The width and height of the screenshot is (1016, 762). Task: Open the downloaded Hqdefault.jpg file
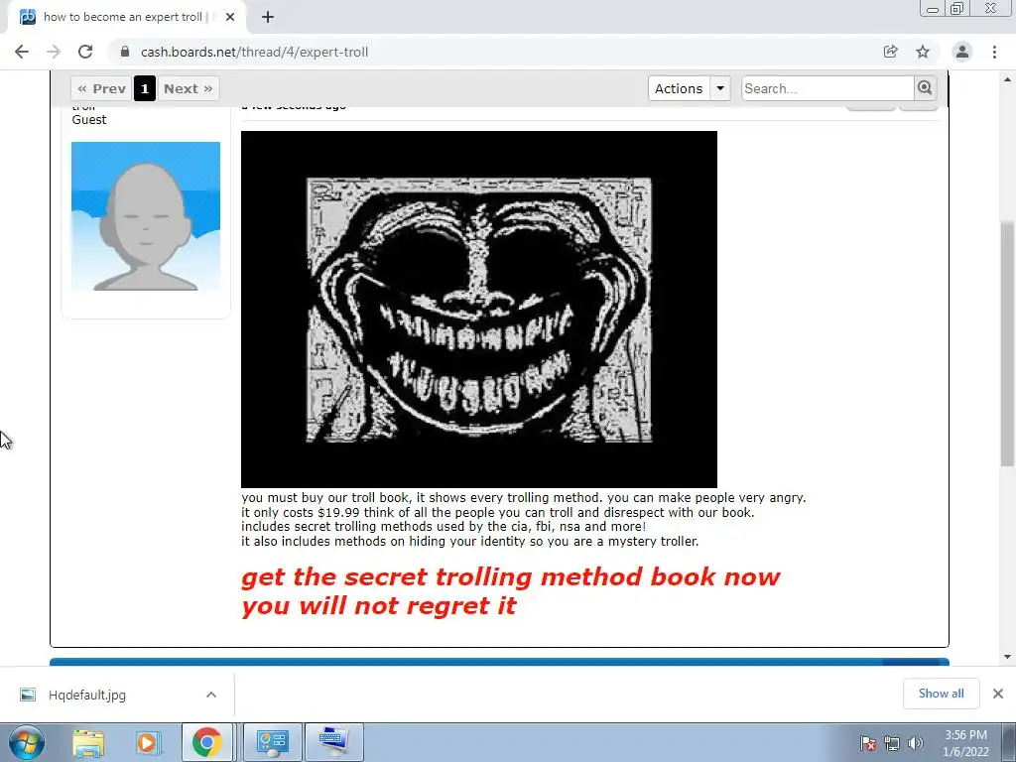[87, 695]
